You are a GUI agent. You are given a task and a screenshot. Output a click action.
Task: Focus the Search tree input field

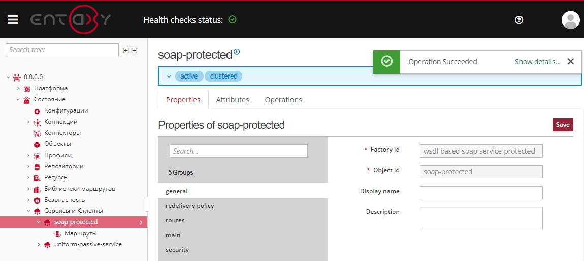click(x=62, y=50)
